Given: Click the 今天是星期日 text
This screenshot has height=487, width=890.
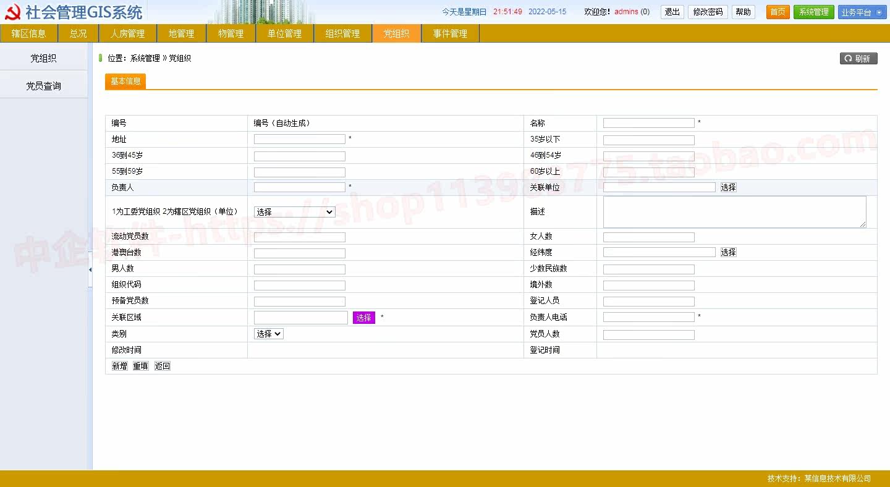Looking at the screenshot, I should pyautogui.click(x=464, y=12).
